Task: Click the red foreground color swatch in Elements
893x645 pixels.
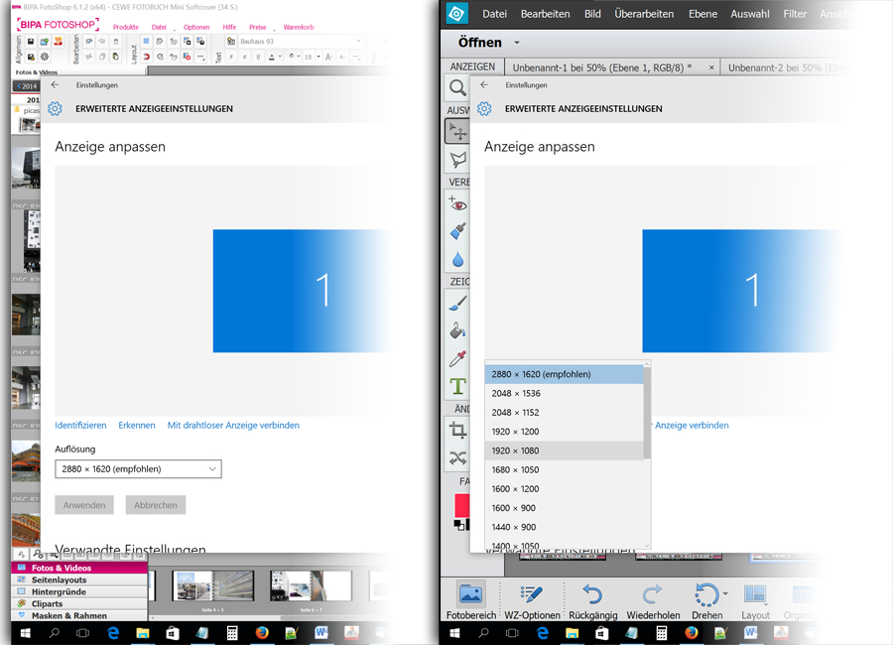Action: 461,505
